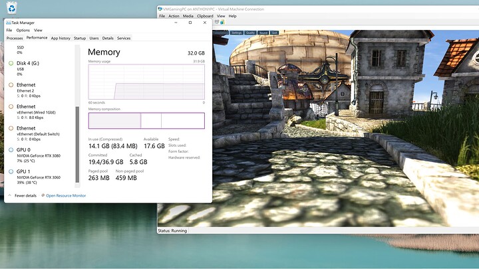The image size is (479, 269).
Task: Click the Ethernet 2 circle icon
Action: pyautogui.click(x=11, y=85)
